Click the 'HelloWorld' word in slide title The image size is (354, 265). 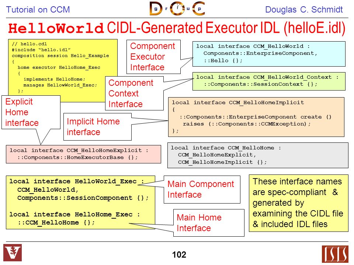point(56,28)
